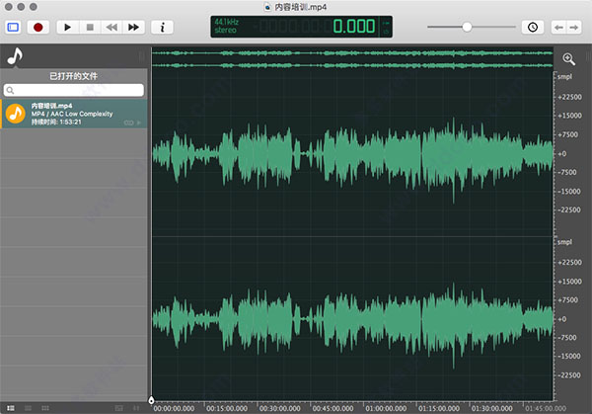
Task: Click the 00:45:00.000 timeline mark
Action: coord(333,408)
